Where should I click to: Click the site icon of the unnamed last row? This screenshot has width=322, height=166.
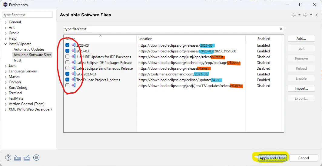(x=73, y=85)
